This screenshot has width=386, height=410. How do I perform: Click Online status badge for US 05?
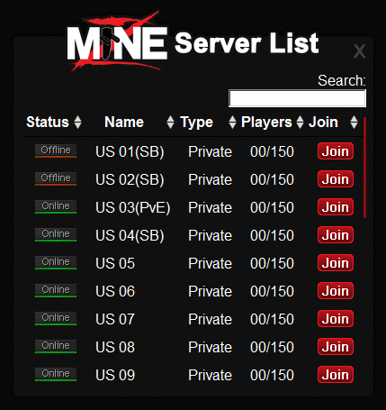(56, 262)
